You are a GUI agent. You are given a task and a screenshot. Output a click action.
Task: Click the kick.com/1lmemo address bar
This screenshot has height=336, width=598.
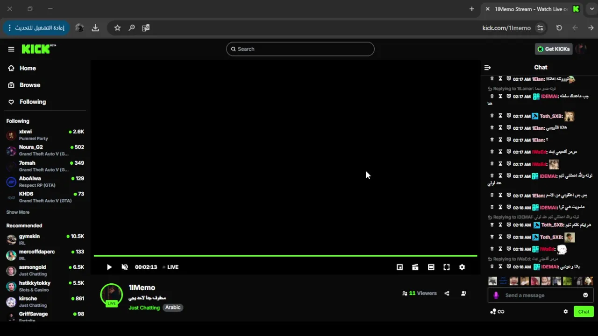click(506, 28)
